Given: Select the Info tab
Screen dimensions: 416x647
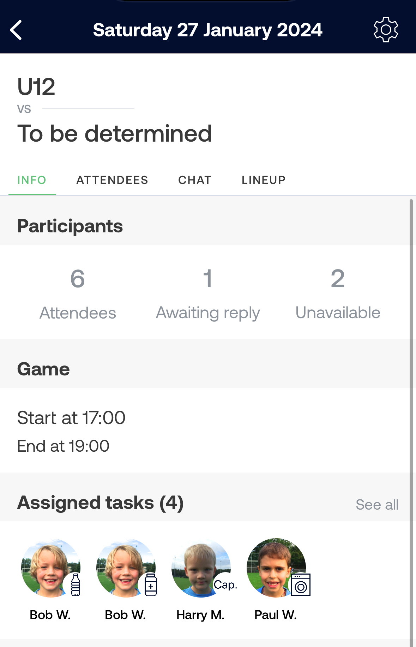Looking at the screenshot, I should [32, 180].
